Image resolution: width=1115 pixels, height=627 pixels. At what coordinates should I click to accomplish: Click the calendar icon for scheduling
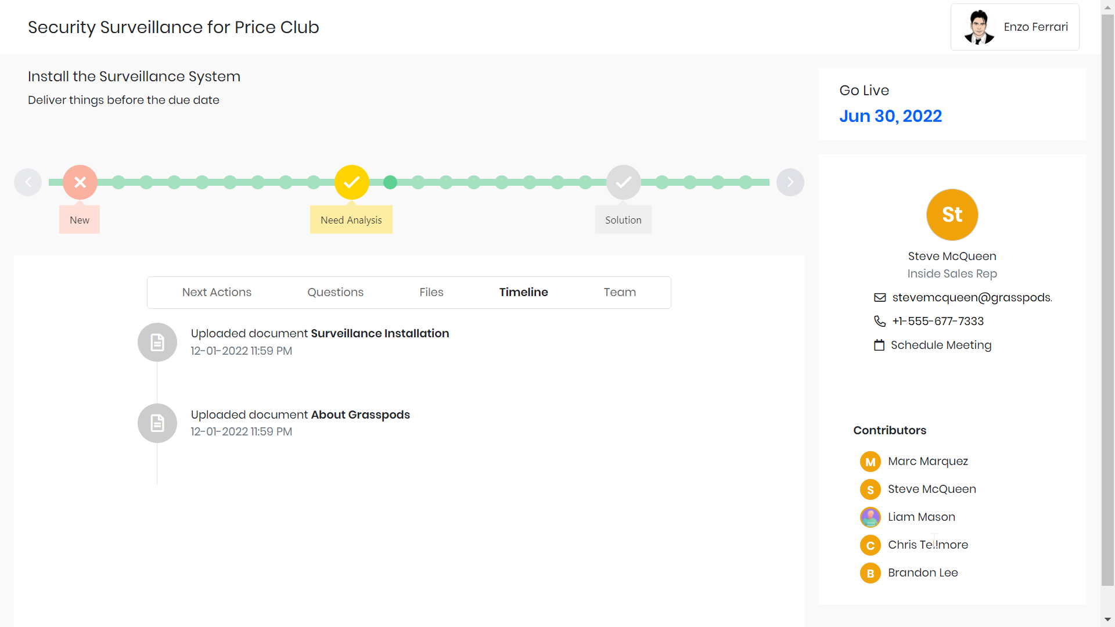pos(879,345)
